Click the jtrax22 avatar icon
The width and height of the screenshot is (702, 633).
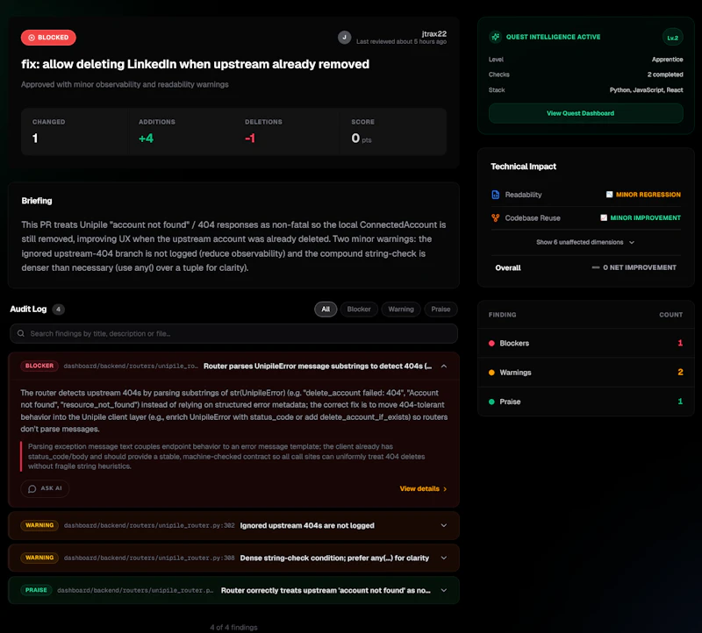(x=344, y=38)
